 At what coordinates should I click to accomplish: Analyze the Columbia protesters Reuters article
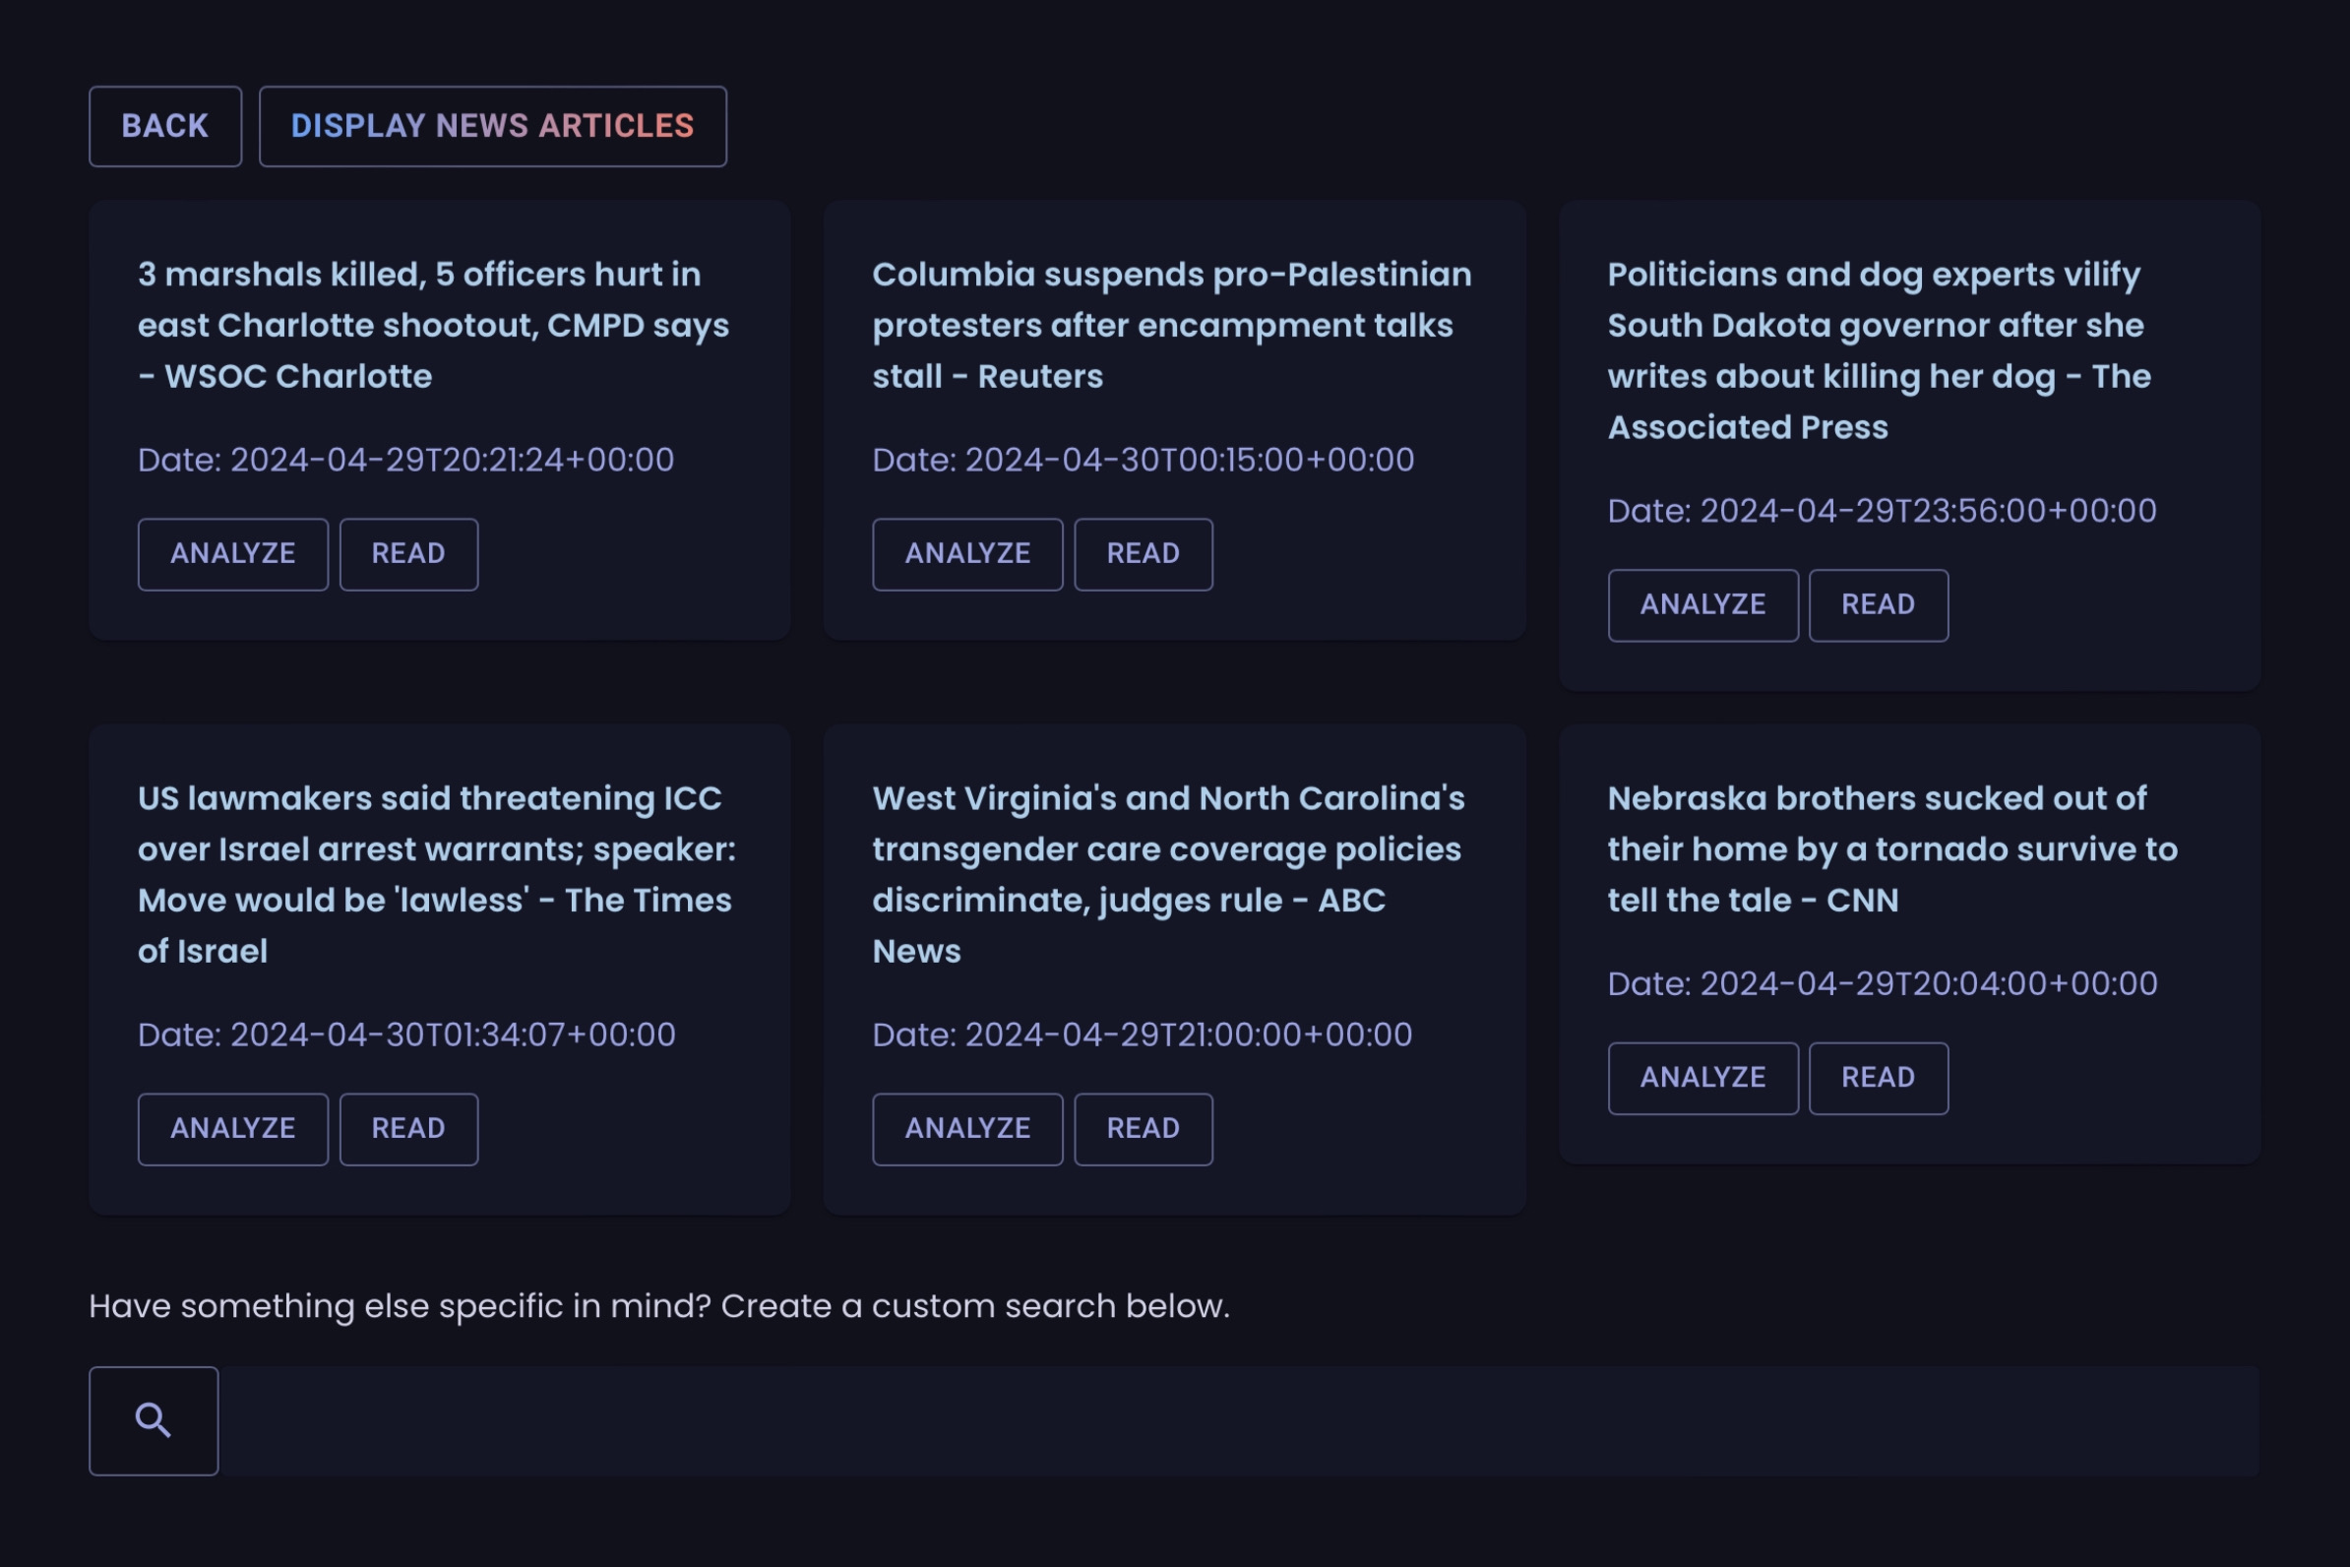click(966, 553)
